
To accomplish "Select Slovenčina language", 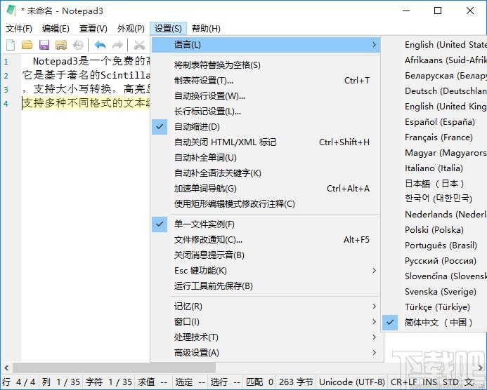I will pos(435,276).
